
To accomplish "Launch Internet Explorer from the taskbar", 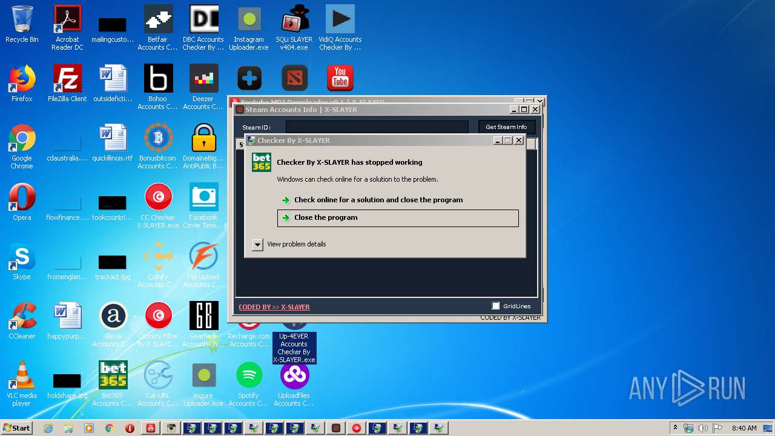I will [x=48, y=428].
